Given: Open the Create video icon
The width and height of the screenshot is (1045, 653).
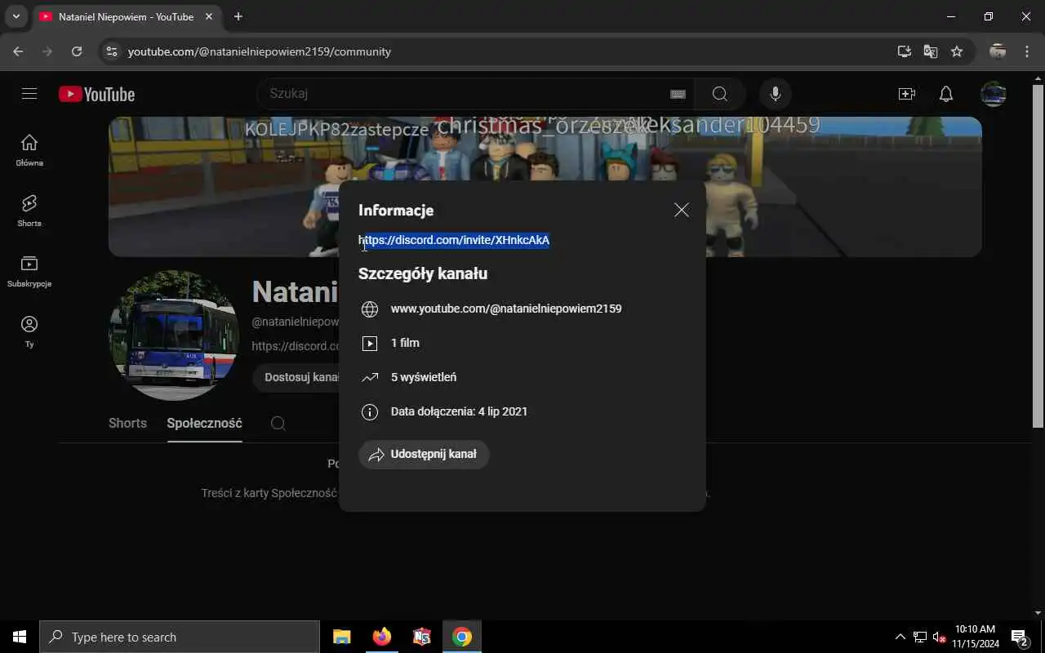Looking at the screenshot, I should coord(907,94).
